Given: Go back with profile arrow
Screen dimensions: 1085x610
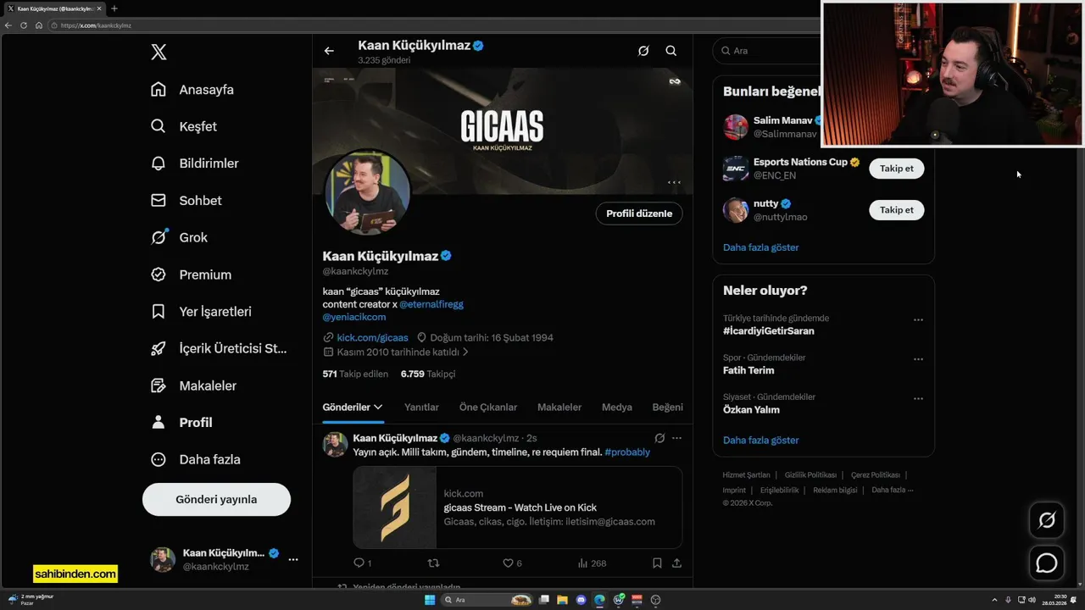Looking at the screenshot, I should click(x=329, y=51).
